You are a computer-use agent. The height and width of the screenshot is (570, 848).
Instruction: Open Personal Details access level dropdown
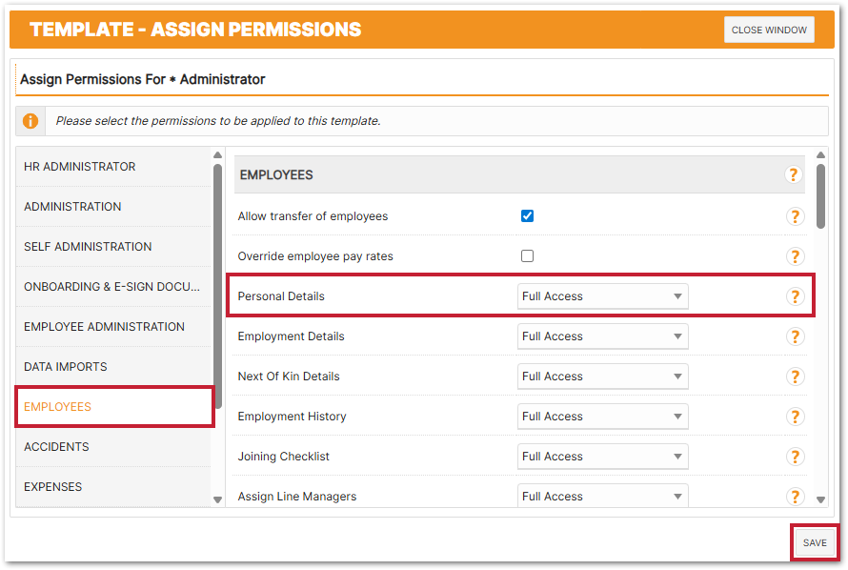(x=602, y=296)
